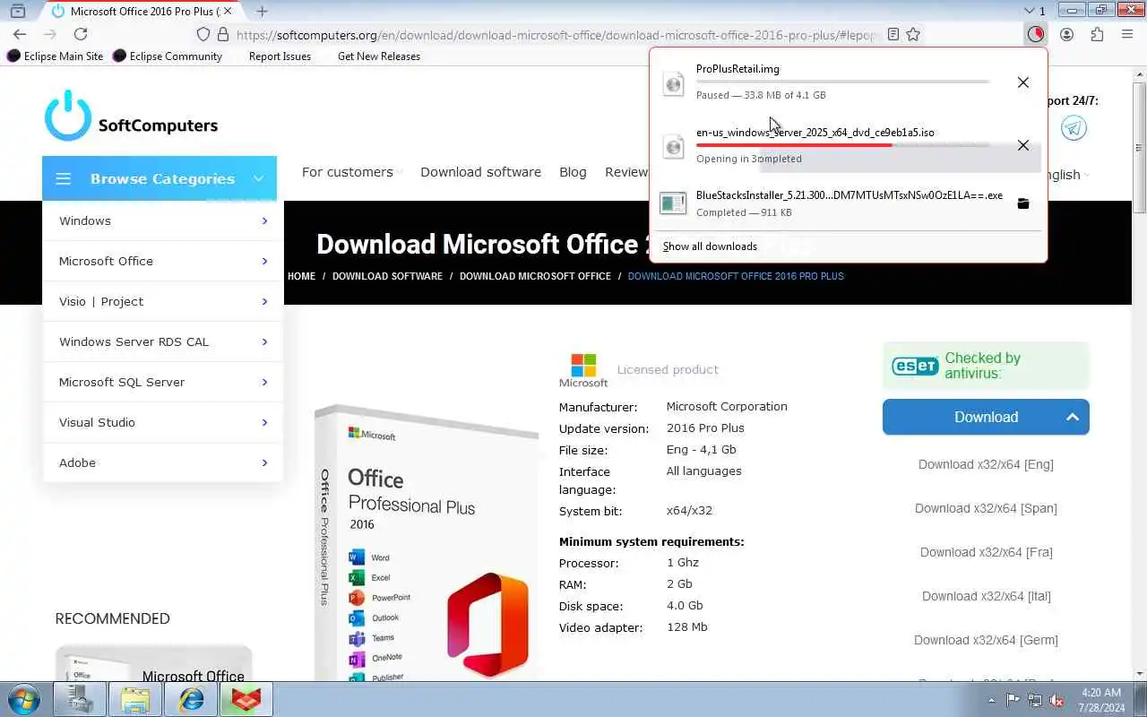
Task: Click Show all downloads
Action: point(710,246)
